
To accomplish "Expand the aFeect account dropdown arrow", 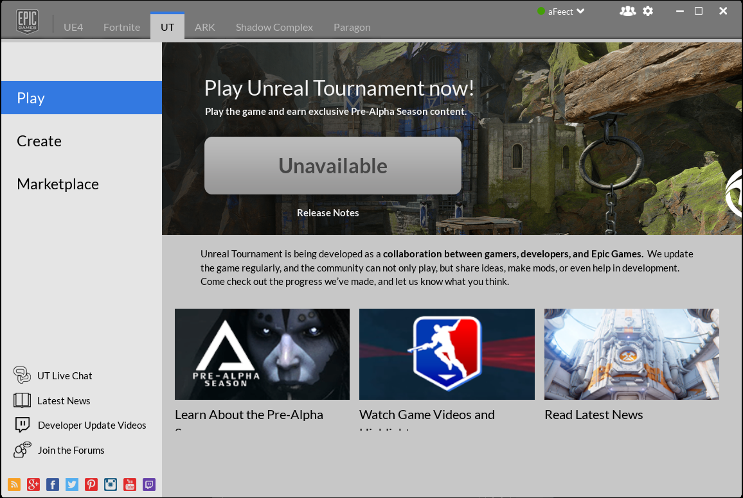I will click(580, 12).
